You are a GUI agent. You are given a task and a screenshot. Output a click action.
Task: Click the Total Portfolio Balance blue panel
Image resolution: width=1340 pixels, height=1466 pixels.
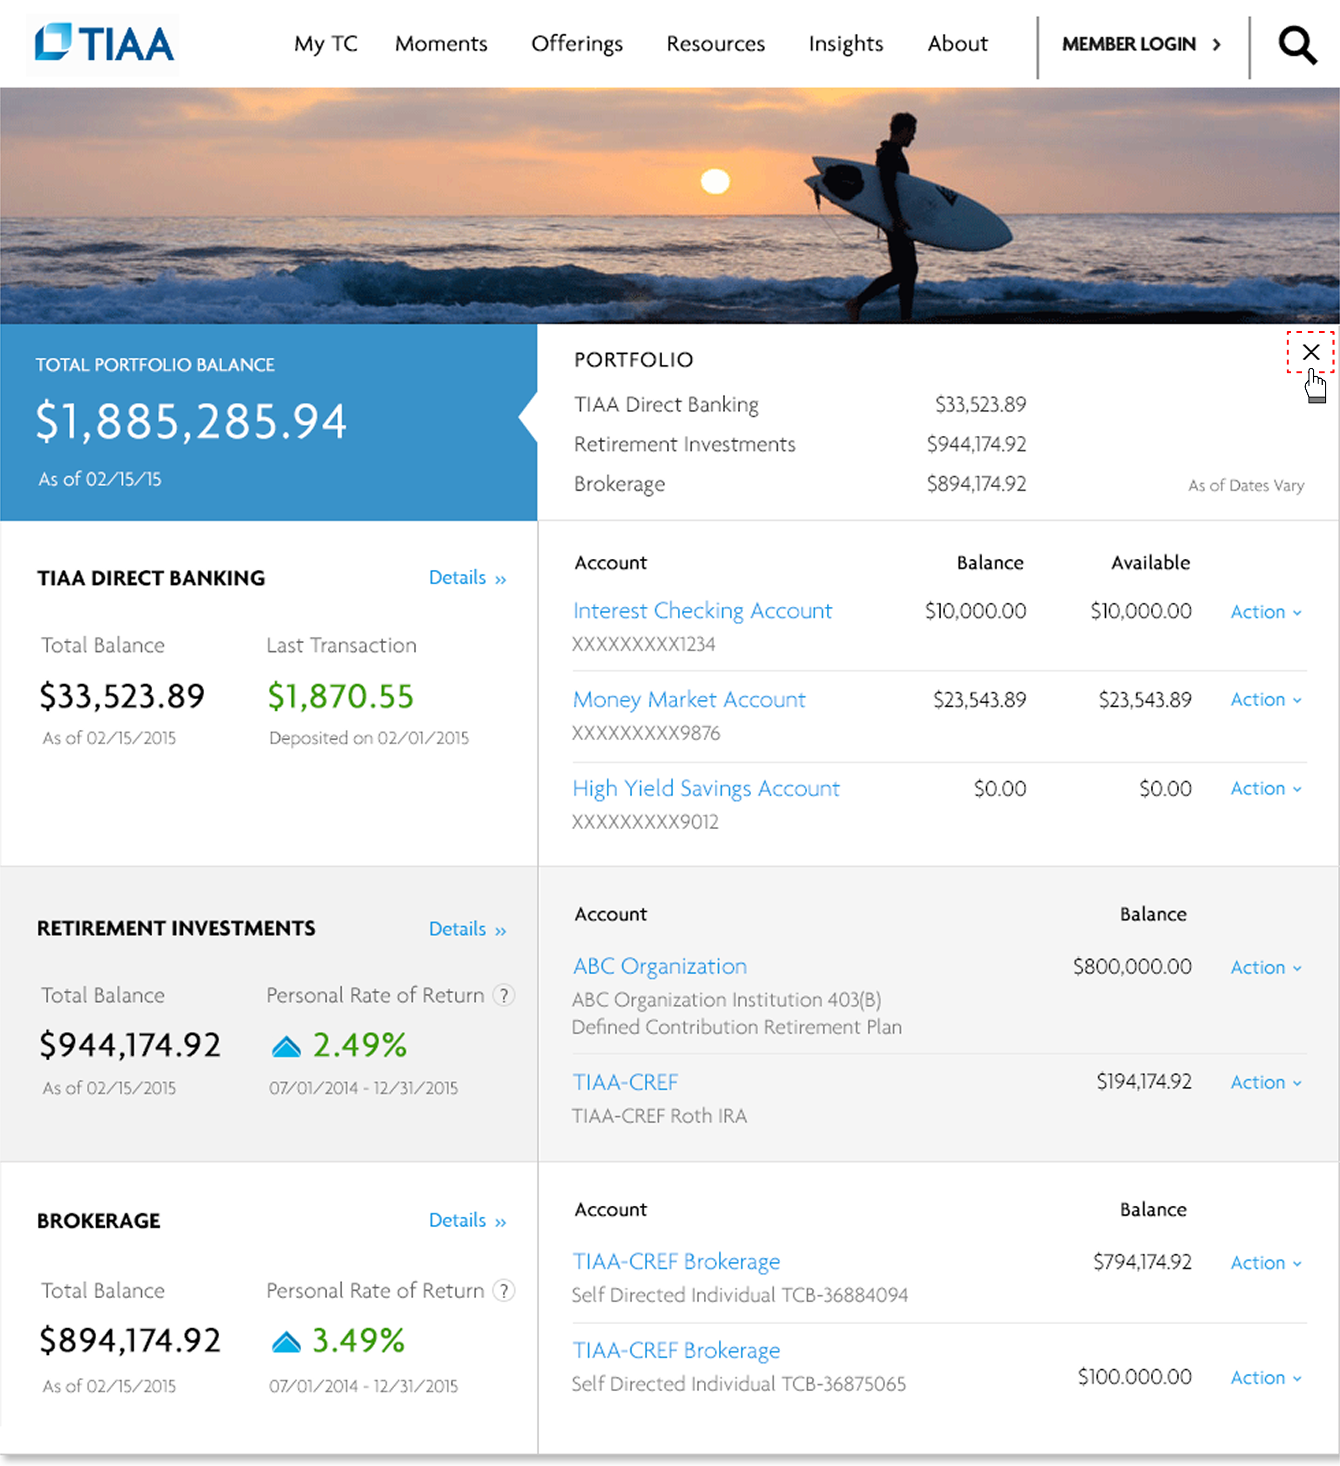[268, 422]
